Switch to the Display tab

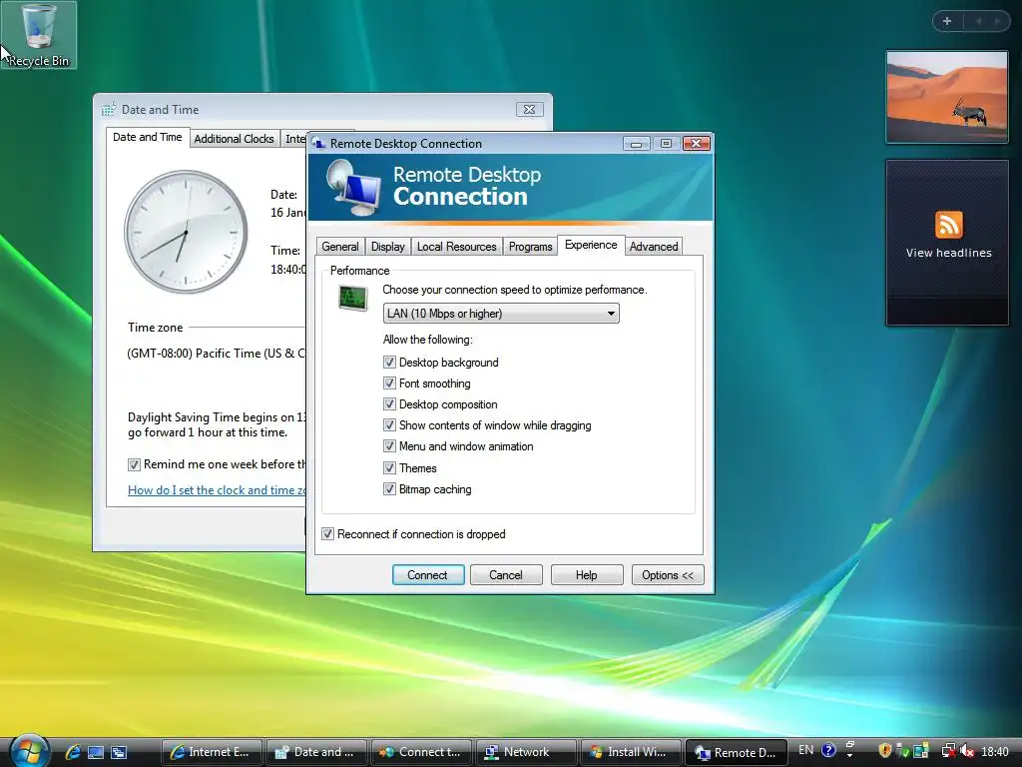pos(388,247)
